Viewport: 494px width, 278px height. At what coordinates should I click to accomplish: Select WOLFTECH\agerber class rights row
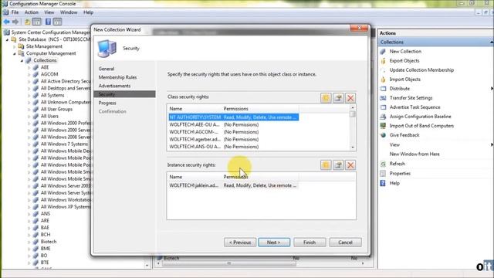tap(233, 139)
